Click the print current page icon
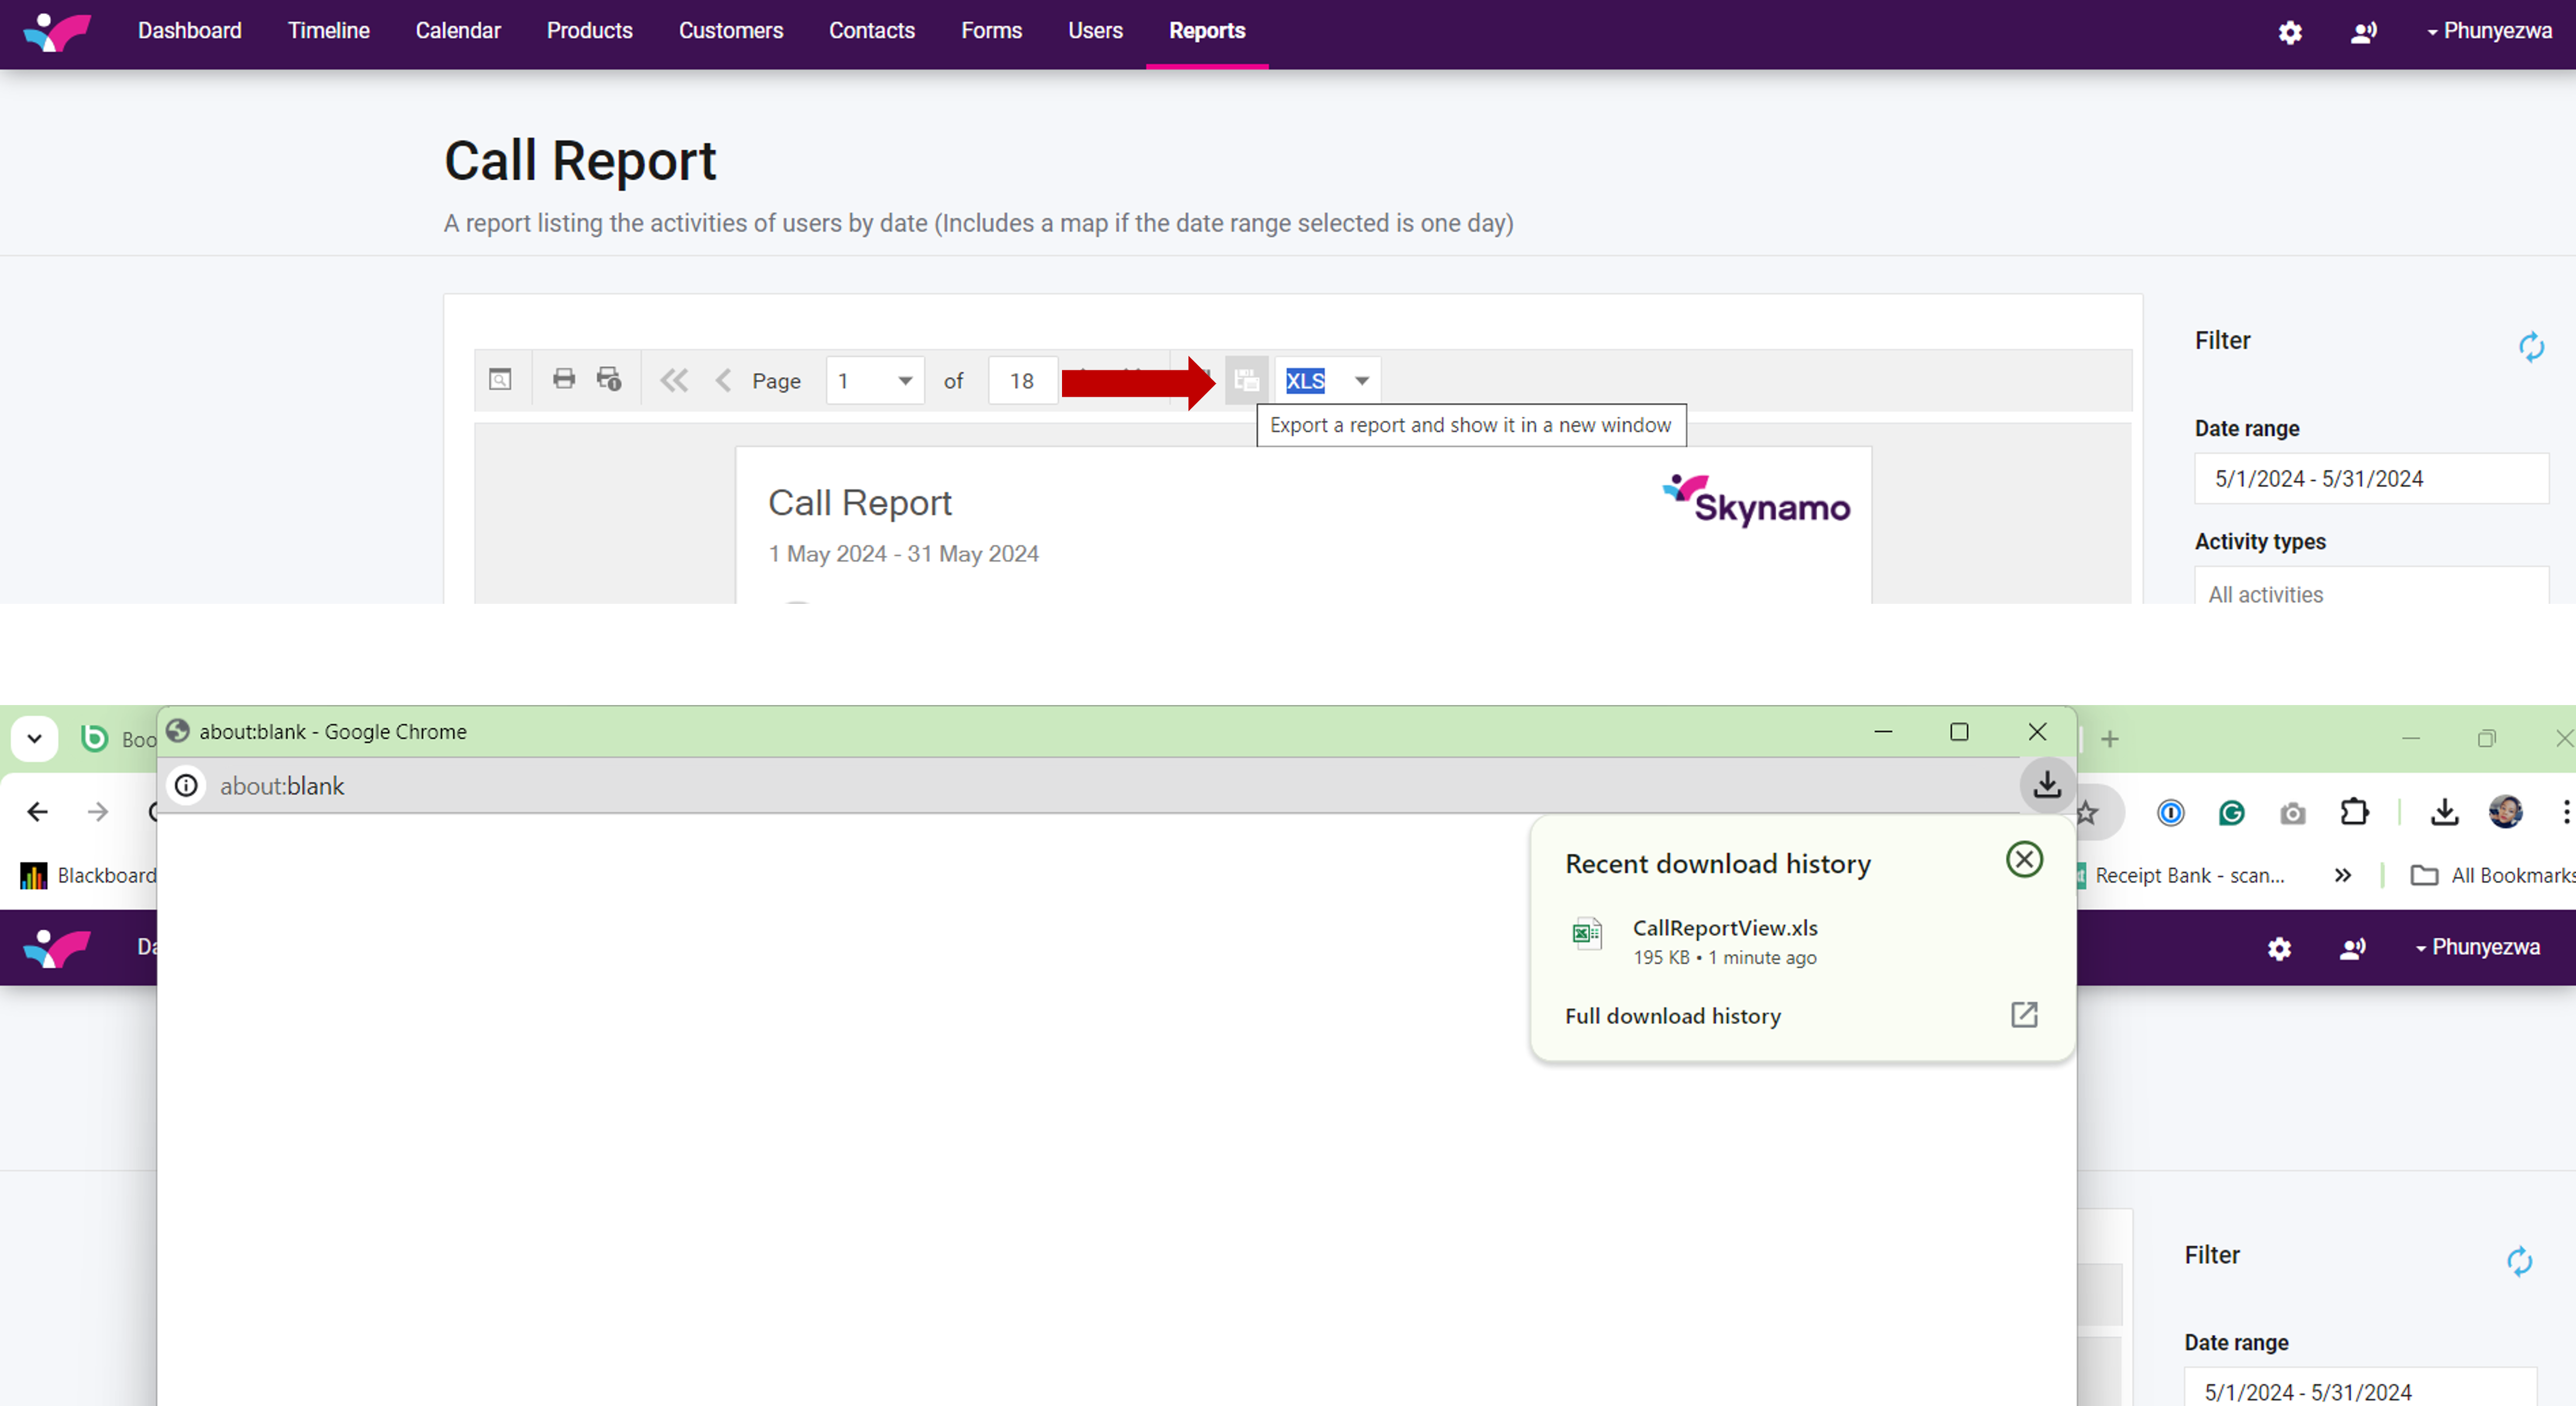 609,380
